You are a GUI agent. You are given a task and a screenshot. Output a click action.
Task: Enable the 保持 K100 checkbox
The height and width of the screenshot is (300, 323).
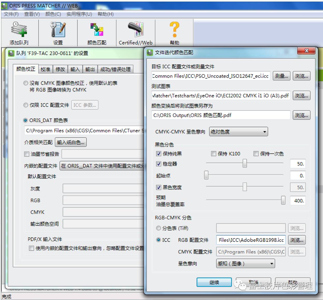(x=214, y=154)
